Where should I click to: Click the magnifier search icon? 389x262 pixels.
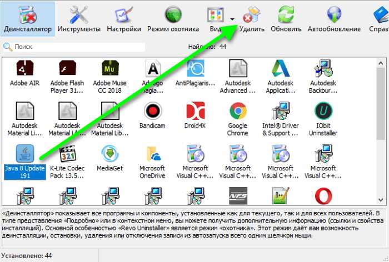coord(7,47)
